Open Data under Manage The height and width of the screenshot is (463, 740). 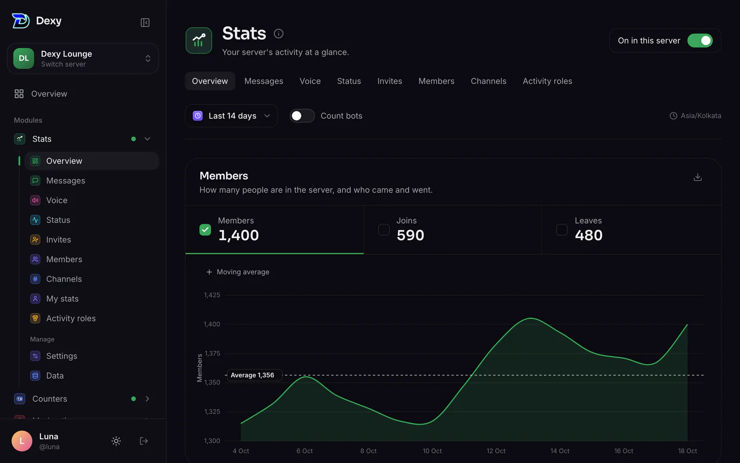[x=92, y=375]
